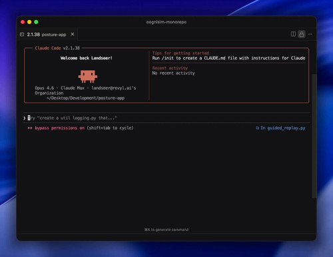Click the 'Claude Code v2.1.38' title label

click(57, 48)
